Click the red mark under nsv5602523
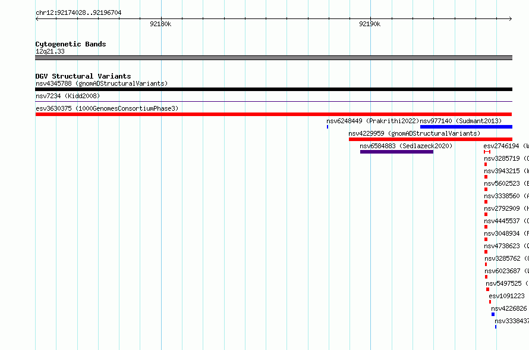529x350 pixels. [486, 189]
